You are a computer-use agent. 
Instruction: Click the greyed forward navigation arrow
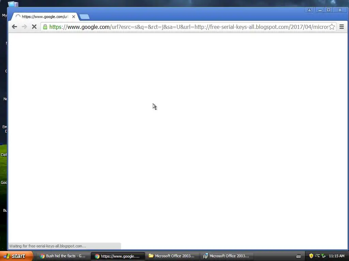[24, 27]
